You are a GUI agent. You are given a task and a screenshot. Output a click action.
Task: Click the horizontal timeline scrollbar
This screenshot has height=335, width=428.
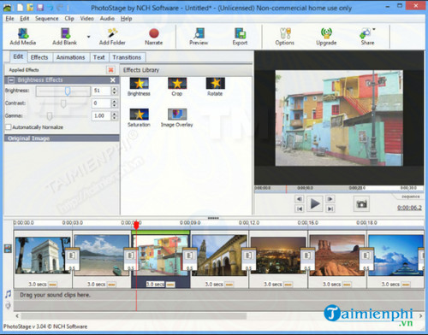pyautogui.click(x=134, y=316)
